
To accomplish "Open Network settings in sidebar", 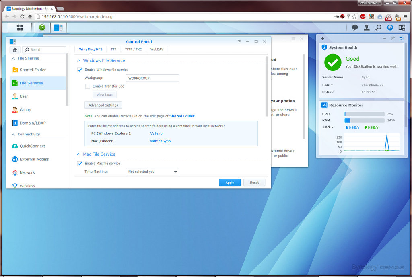I will 37,172.
